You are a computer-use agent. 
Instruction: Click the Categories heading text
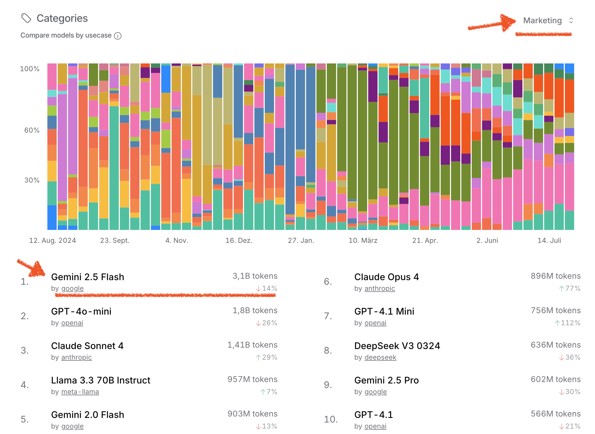pyautogui.click(x=62, y=18)
